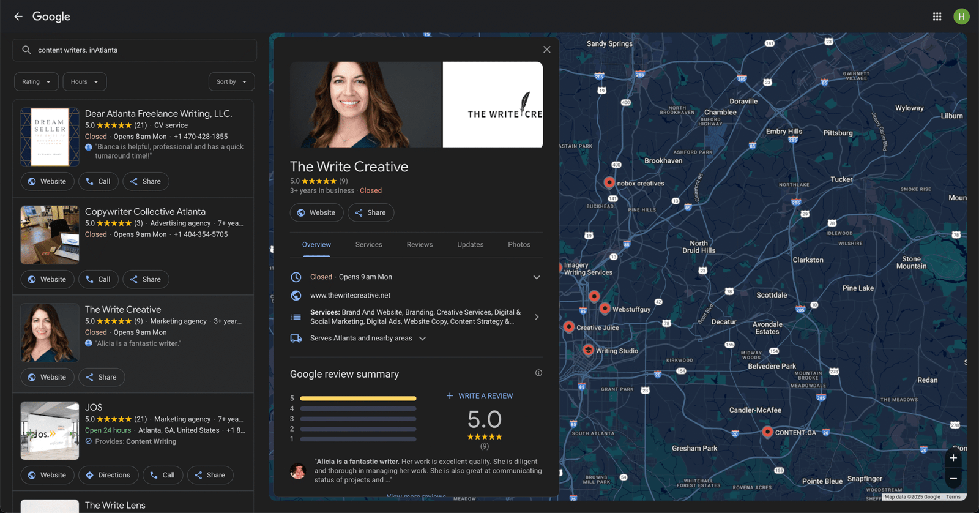Screen dimensions: 979x513
Task: Open Copywriter Collective Atlanta photo thumbnail
Action: pyautogui.click(x=50, y=235)
